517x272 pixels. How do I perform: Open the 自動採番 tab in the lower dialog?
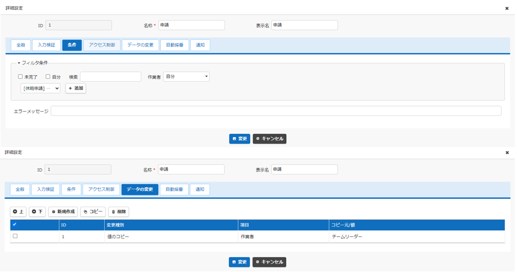coord(174,189)
